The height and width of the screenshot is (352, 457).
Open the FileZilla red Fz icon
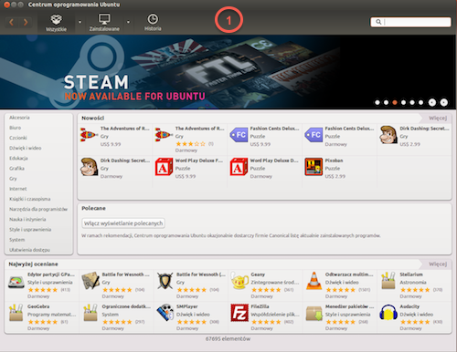239,313
